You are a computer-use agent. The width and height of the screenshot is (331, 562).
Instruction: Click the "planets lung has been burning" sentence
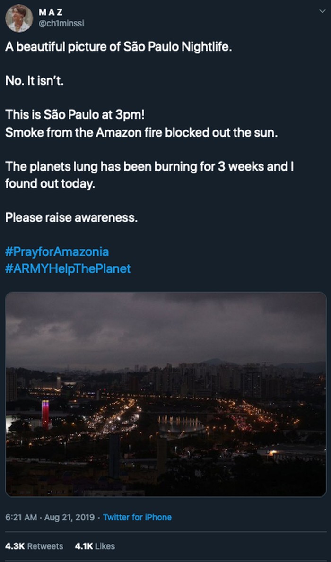pyautogui.click(x=149, y=166)
